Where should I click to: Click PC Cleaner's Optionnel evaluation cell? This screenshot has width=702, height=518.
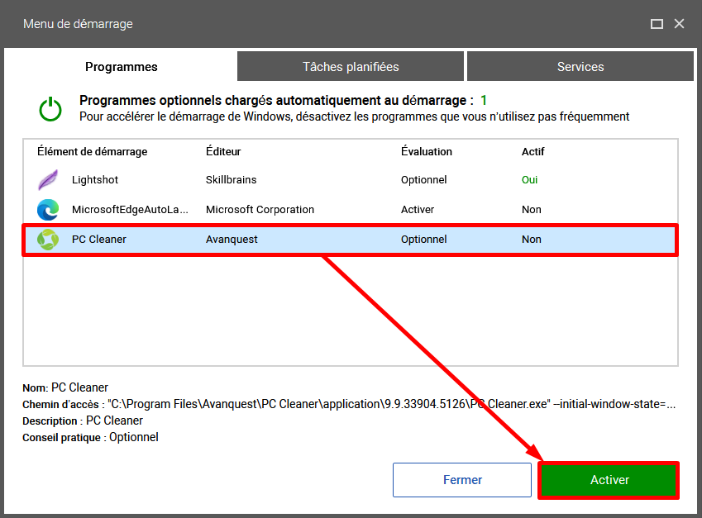[423, 240]
